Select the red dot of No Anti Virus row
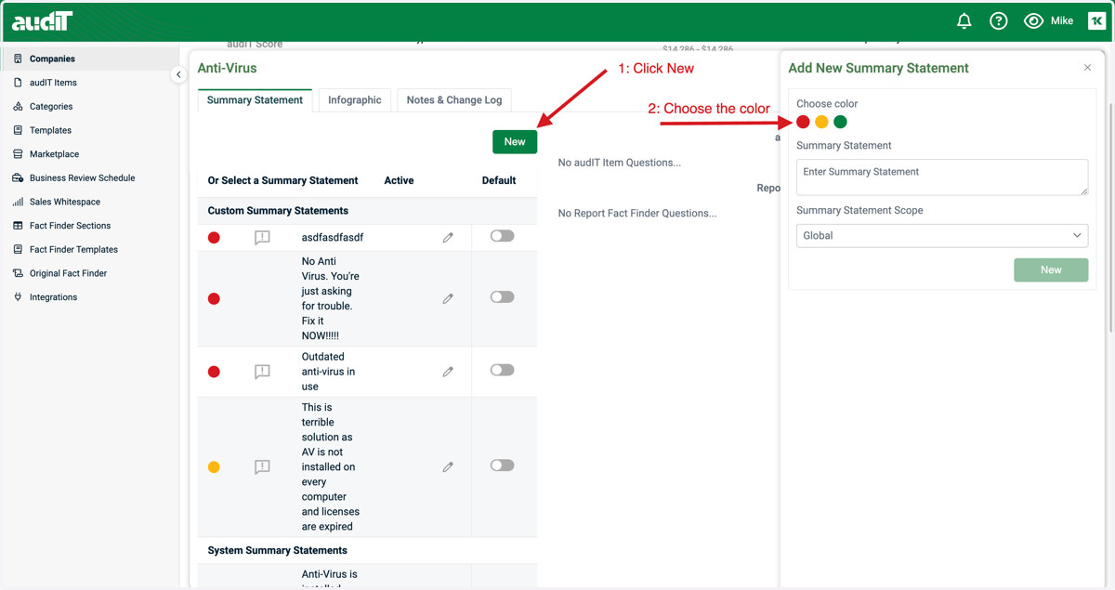 tap(214, 299)
